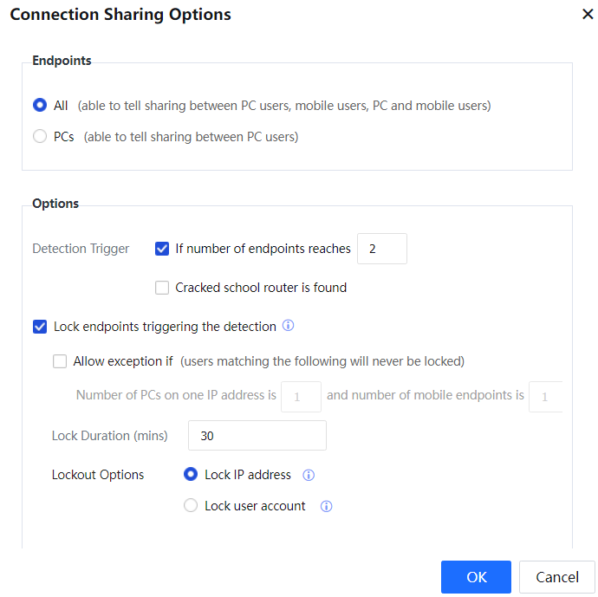Enable Cracked school router is found
598x597 pixels.
pos(162,288)
